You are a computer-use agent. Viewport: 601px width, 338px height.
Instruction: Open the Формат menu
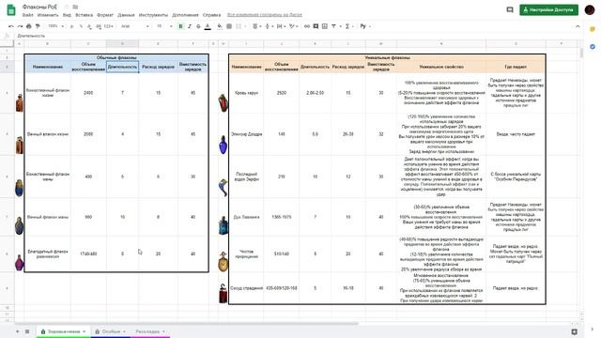coord(105,15)
